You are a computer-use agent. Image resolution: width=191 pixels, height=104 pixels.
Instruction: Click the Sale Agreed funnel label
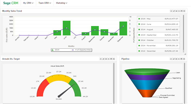(163, 97)
